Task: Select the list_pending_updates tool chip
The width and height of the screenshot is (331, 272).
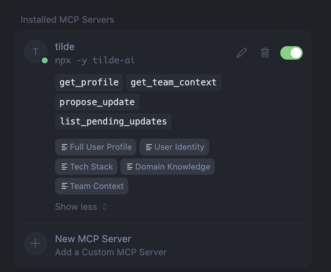Action: tap(113, 121)
